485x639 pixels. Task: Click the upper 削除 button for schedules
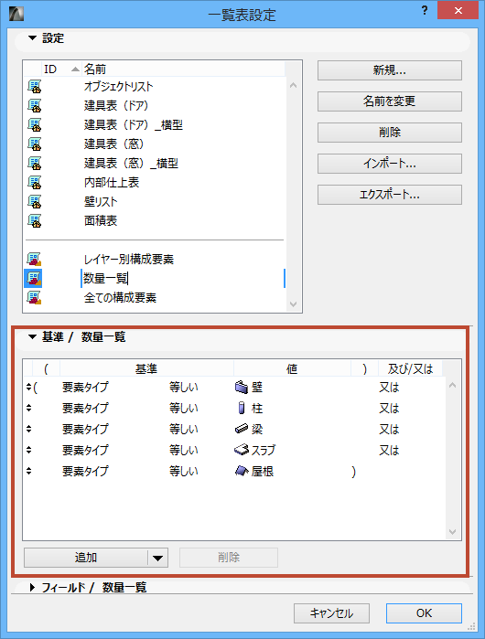coord(390,133)
